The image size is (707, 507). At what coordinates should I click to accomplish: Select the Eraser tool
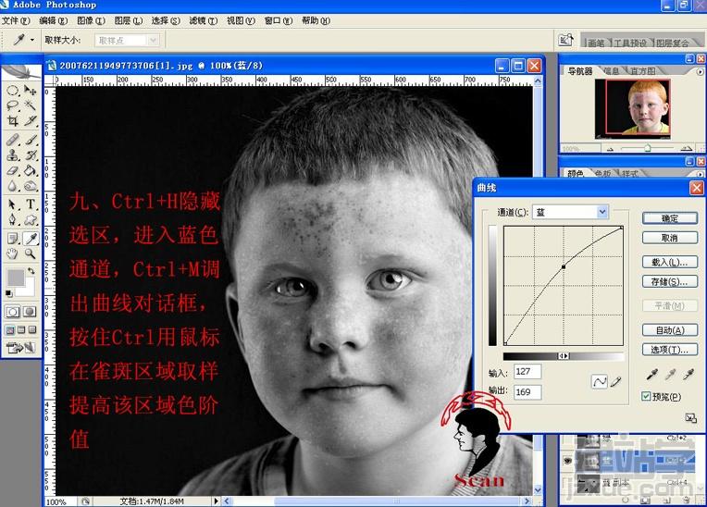(x=13, y=171)
